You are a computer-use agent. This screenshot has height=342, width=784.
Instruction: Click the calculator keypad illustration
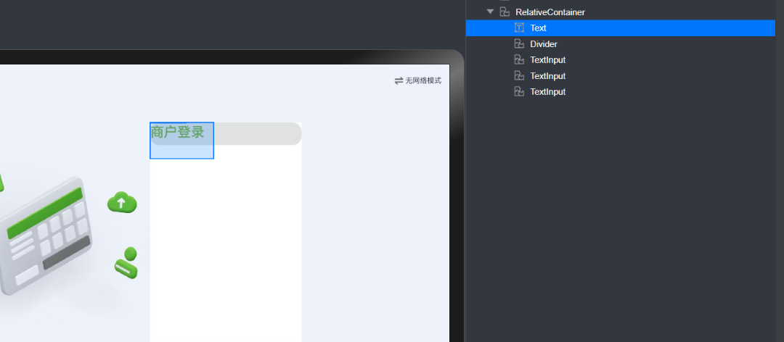46,235
